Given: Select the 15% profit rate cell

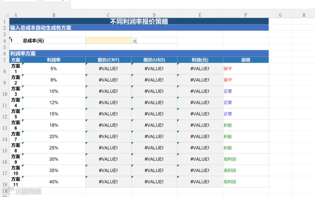Looking at the screenshot, I should [54, 114].
